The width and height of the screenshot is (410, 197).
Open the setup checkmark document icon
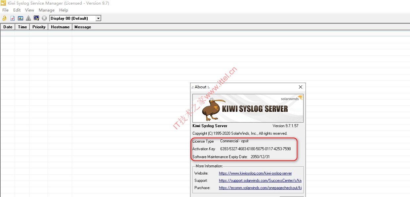[x=13, y=18]
